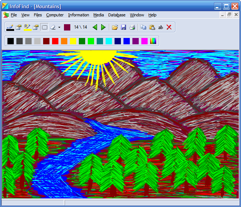Minimize the Mountains document child window
The width and height of the screenshot is (241, 207).
[222, 15]
